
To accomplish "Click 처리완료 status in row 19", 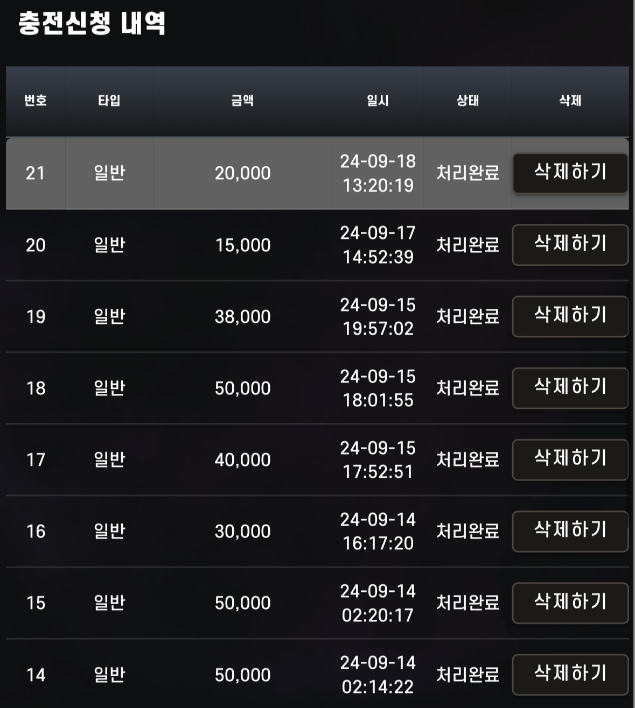I will (467, 316).
